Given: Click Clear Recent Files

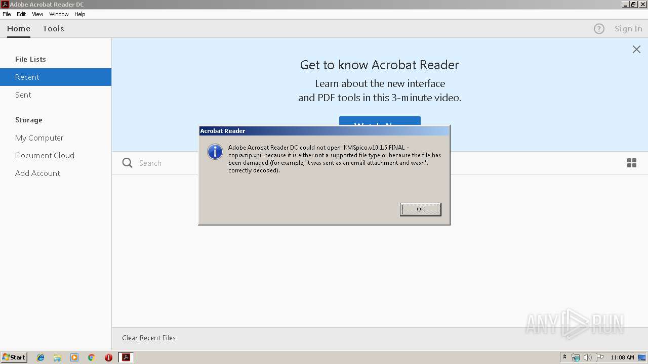Looking at the screenshot, I should point(149,338).
